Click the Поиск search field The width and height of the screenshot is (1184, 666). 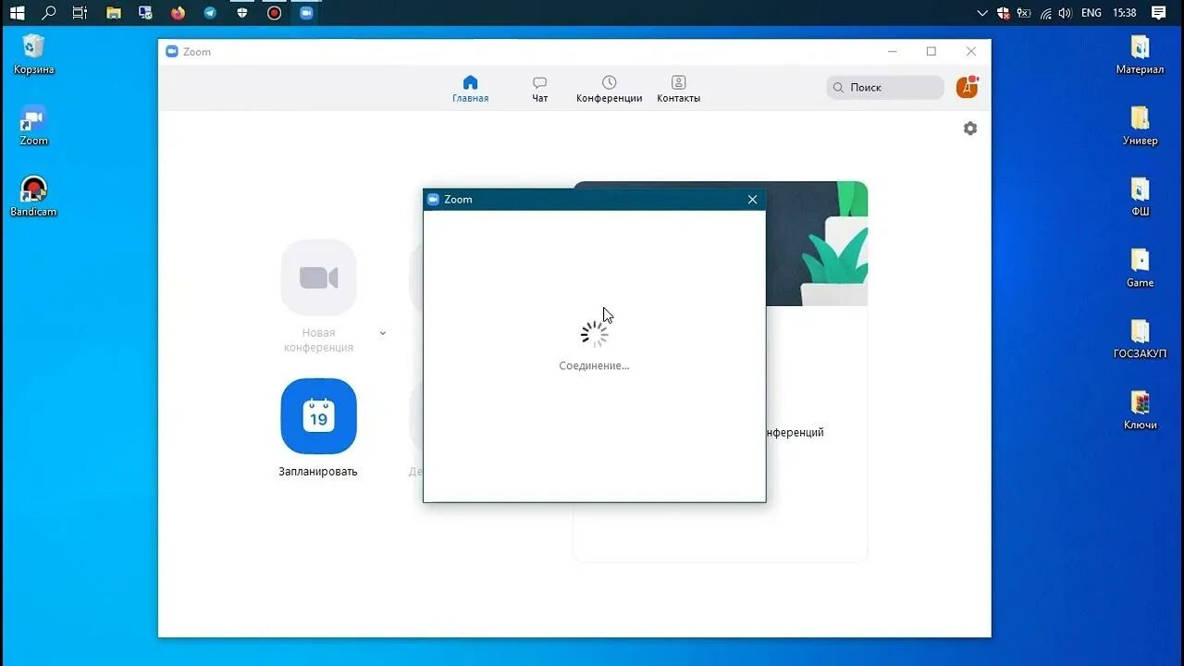885,87
